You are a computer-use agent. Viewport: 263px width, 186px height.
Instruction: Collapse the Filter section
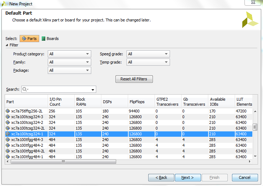[7, 45]
